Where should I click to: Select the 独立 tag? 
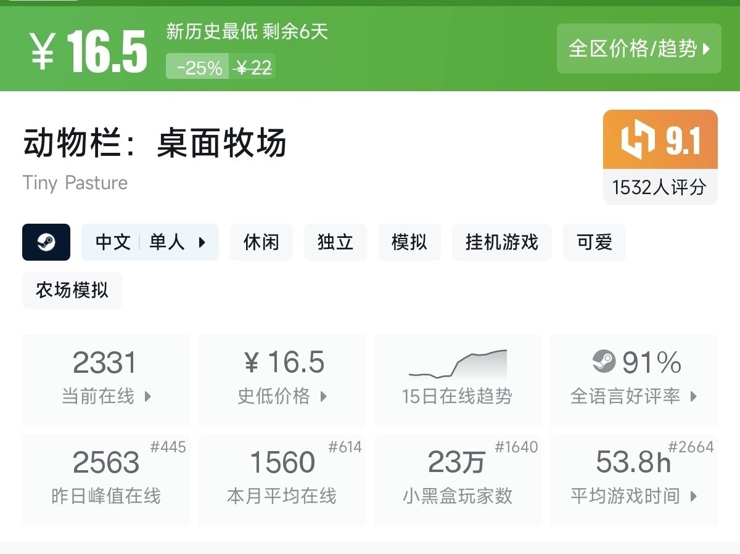pos(335,242)
